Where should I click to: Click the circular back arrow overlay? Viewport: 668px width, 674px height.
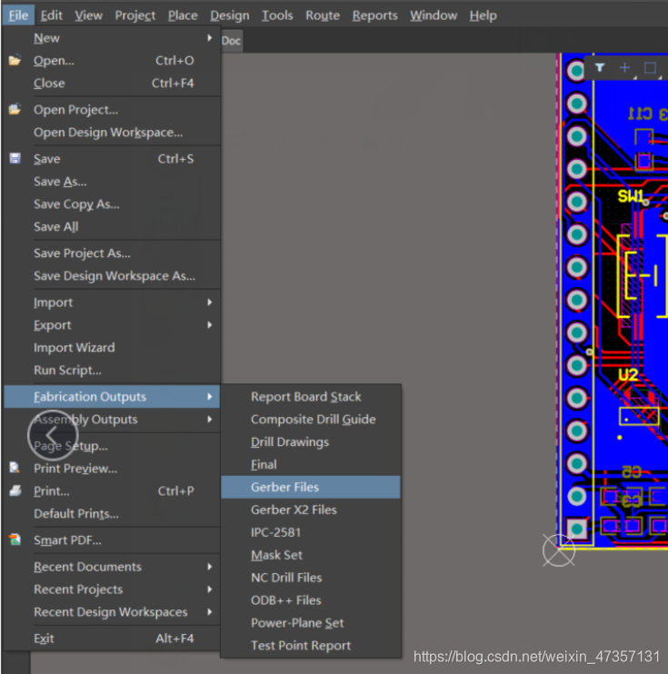coord(53,435)
